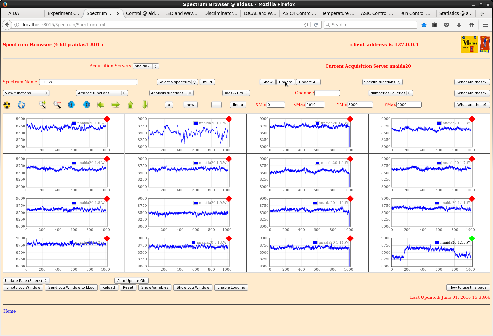Click the green left arrow icon

[x=101, y=105]
